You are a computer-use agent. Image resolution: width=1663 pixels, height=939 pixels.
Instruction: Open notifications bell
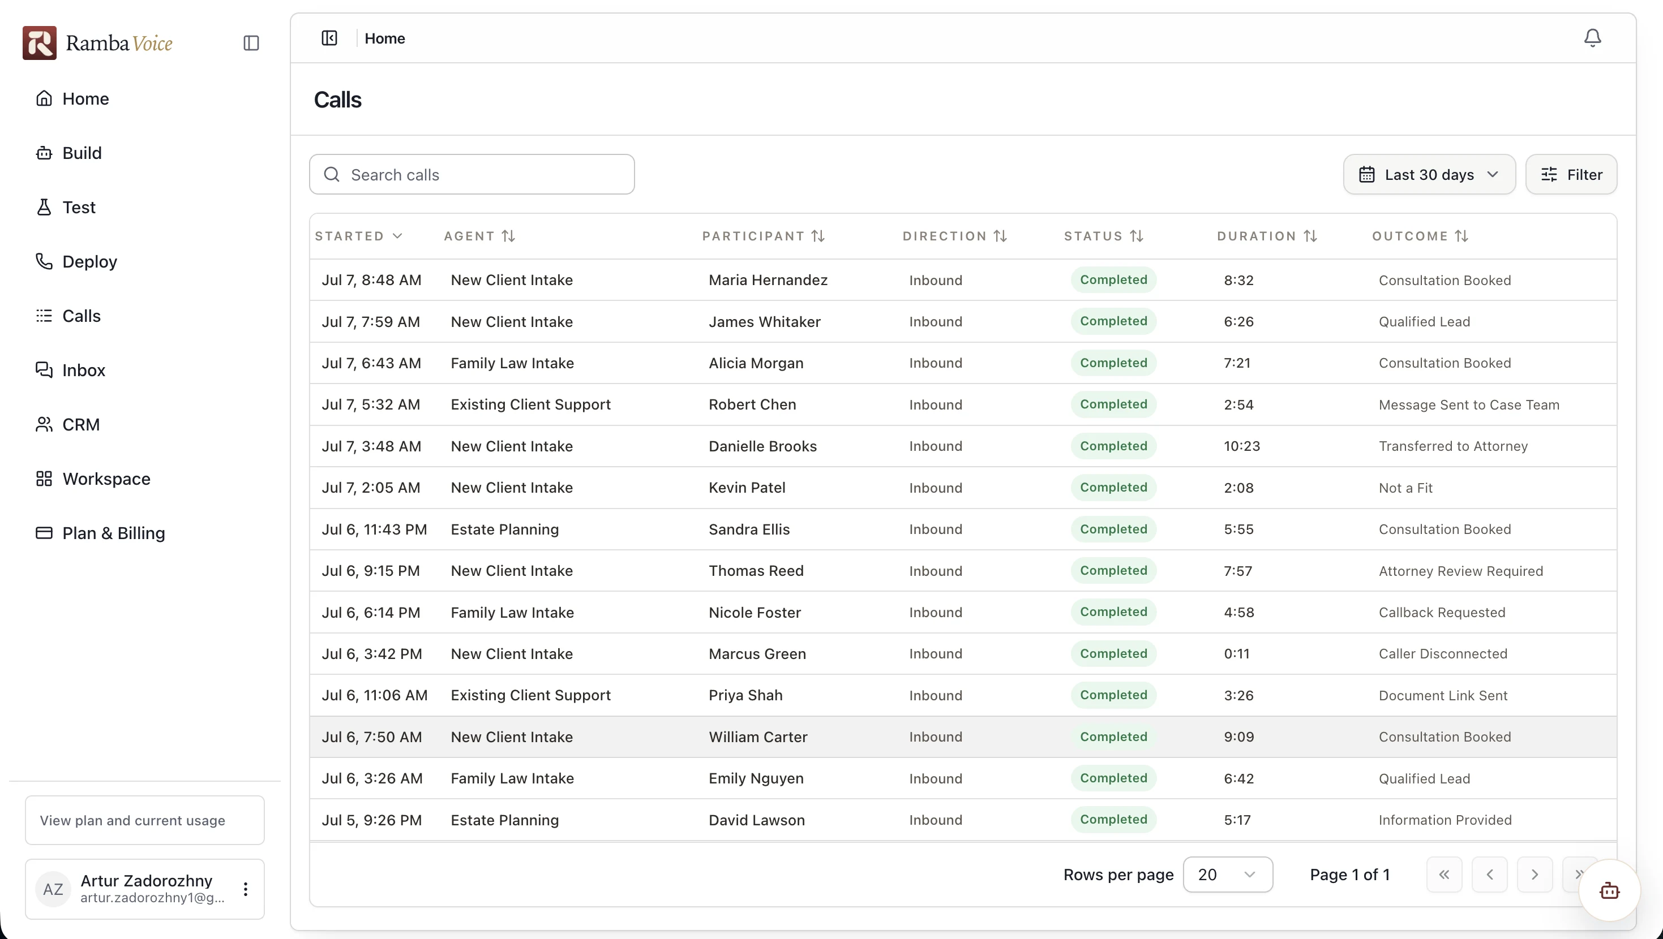click(x=1592, y=38)
